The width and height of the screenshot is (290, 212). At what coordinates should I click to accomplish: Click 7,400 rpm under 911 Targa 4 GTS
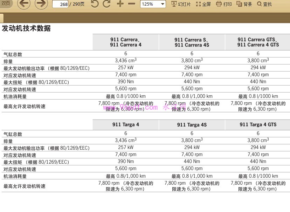pos(258,154)
